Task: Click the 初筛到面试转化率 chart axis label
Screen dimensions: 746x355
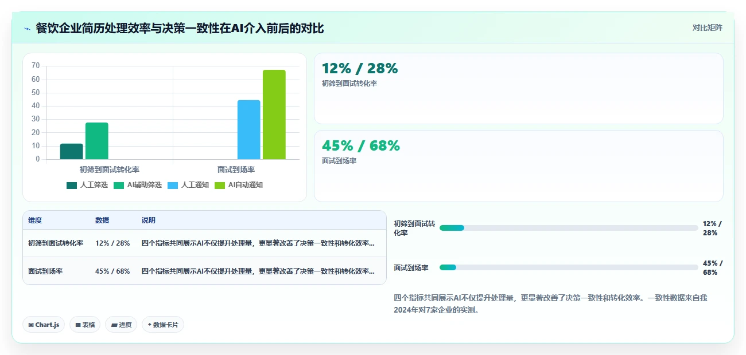Action: (110, 169)
